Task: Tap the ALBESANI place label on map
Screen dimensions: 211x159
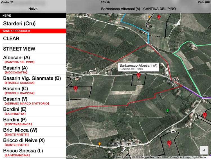Action: pyautogui.click(x=73, y=77)
